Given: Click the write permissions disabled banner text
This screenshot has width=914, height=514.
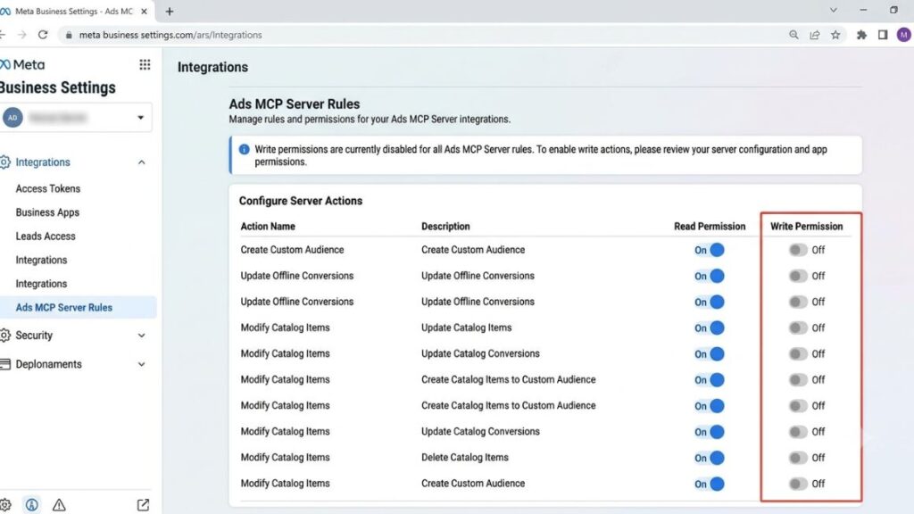Looking at the screenshot, I should (540, 155).
